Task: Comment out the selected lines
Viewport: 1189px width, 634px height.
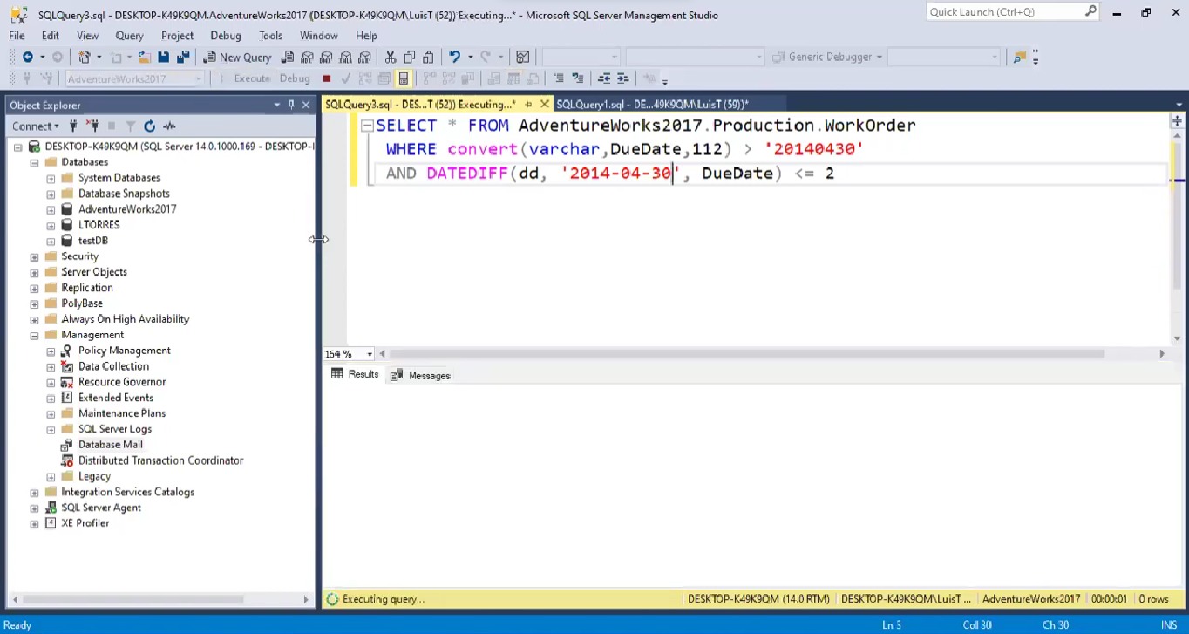Action: click(x=559, y=78)
